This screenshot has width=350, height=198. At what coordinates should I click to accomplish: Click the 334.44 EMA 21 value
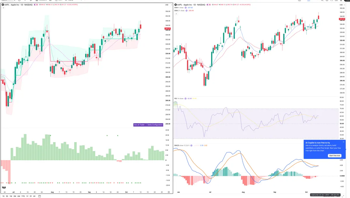pos(191,10)
